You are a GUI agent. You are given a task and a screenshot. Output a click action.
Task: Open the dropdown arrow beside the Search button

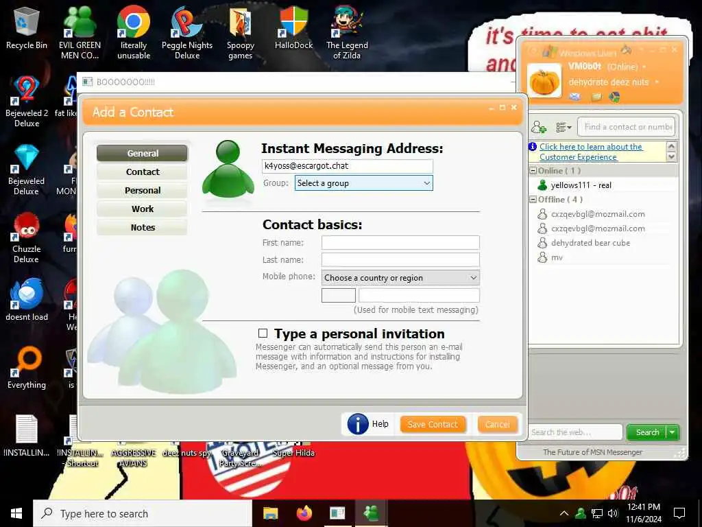[673, 432]
